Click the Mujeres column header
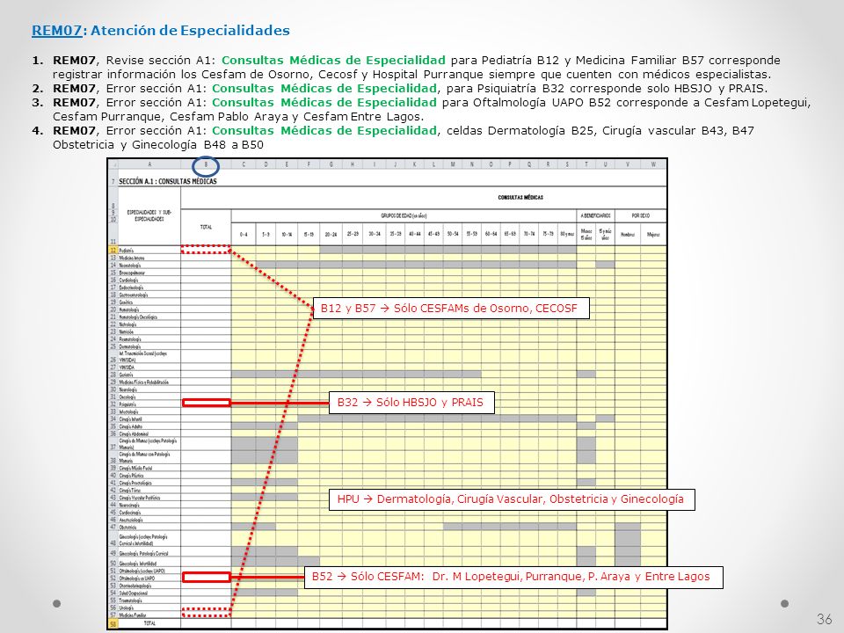 [653, 234]
